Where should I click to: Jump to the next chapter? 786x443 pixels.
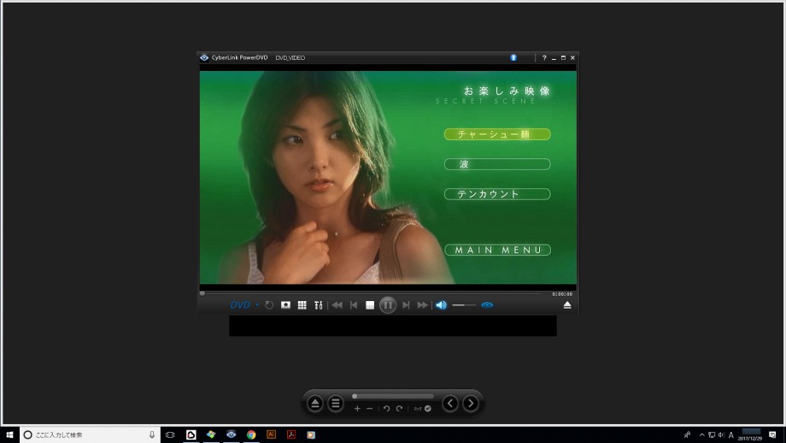406,305
